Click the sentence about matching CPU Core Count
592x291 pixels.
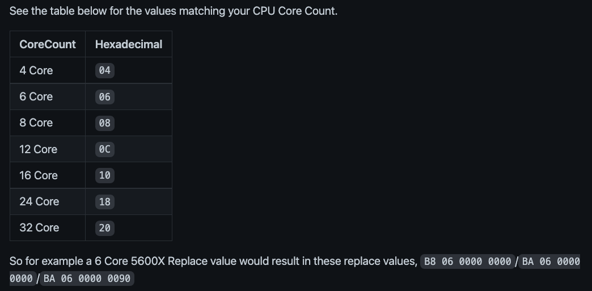(174, 11)
